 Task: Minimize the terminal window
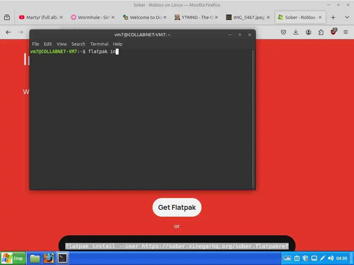click(x=230, y=35)
